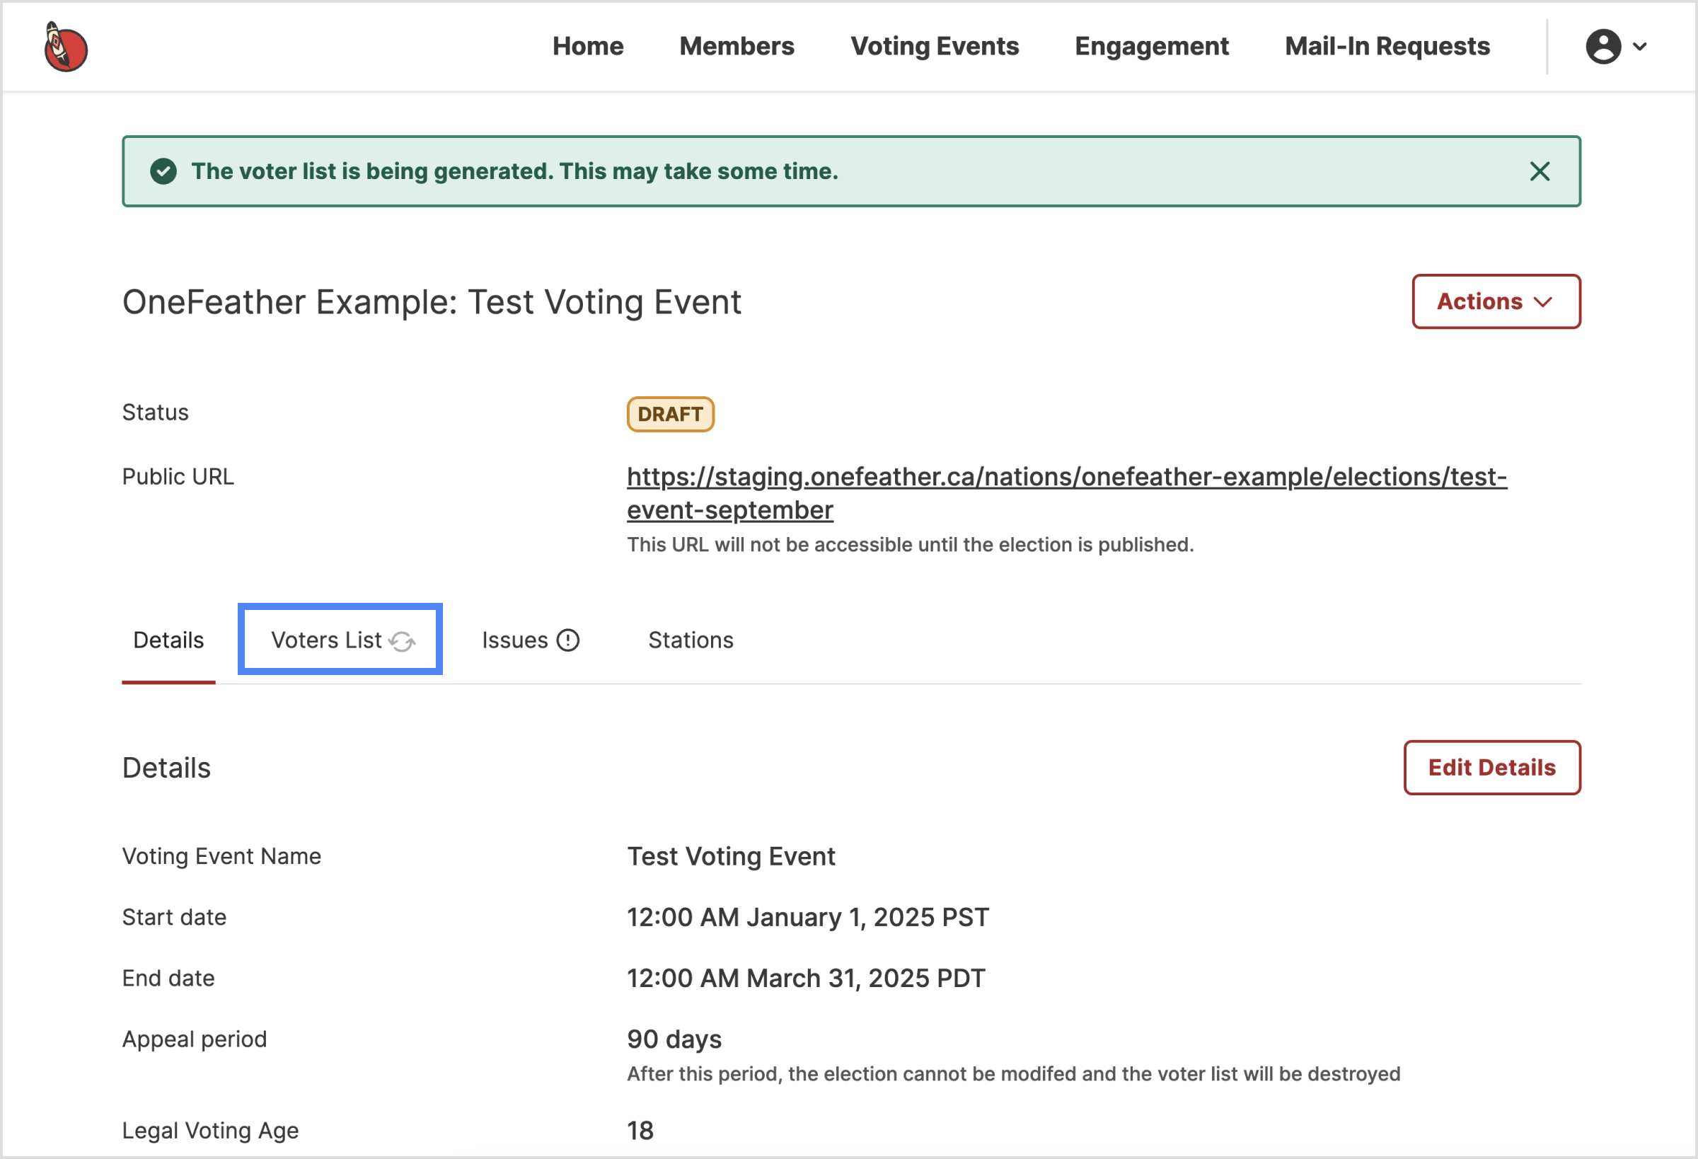
Task: Click the URL not accessible note text
Action: coord(910,545)
